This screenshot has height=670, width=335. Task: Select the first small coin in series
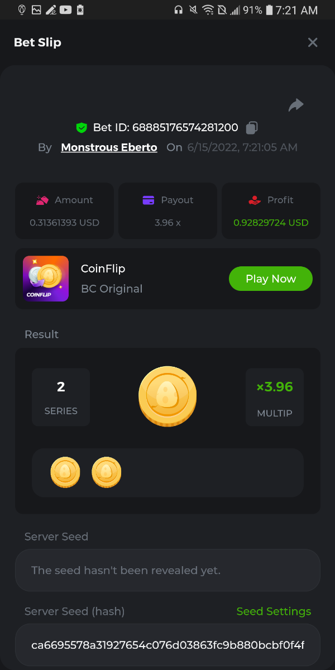[65, 472]
